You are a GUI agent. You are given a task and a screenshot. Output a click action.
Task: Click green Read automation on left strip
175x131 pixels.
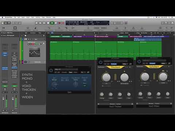5,86
